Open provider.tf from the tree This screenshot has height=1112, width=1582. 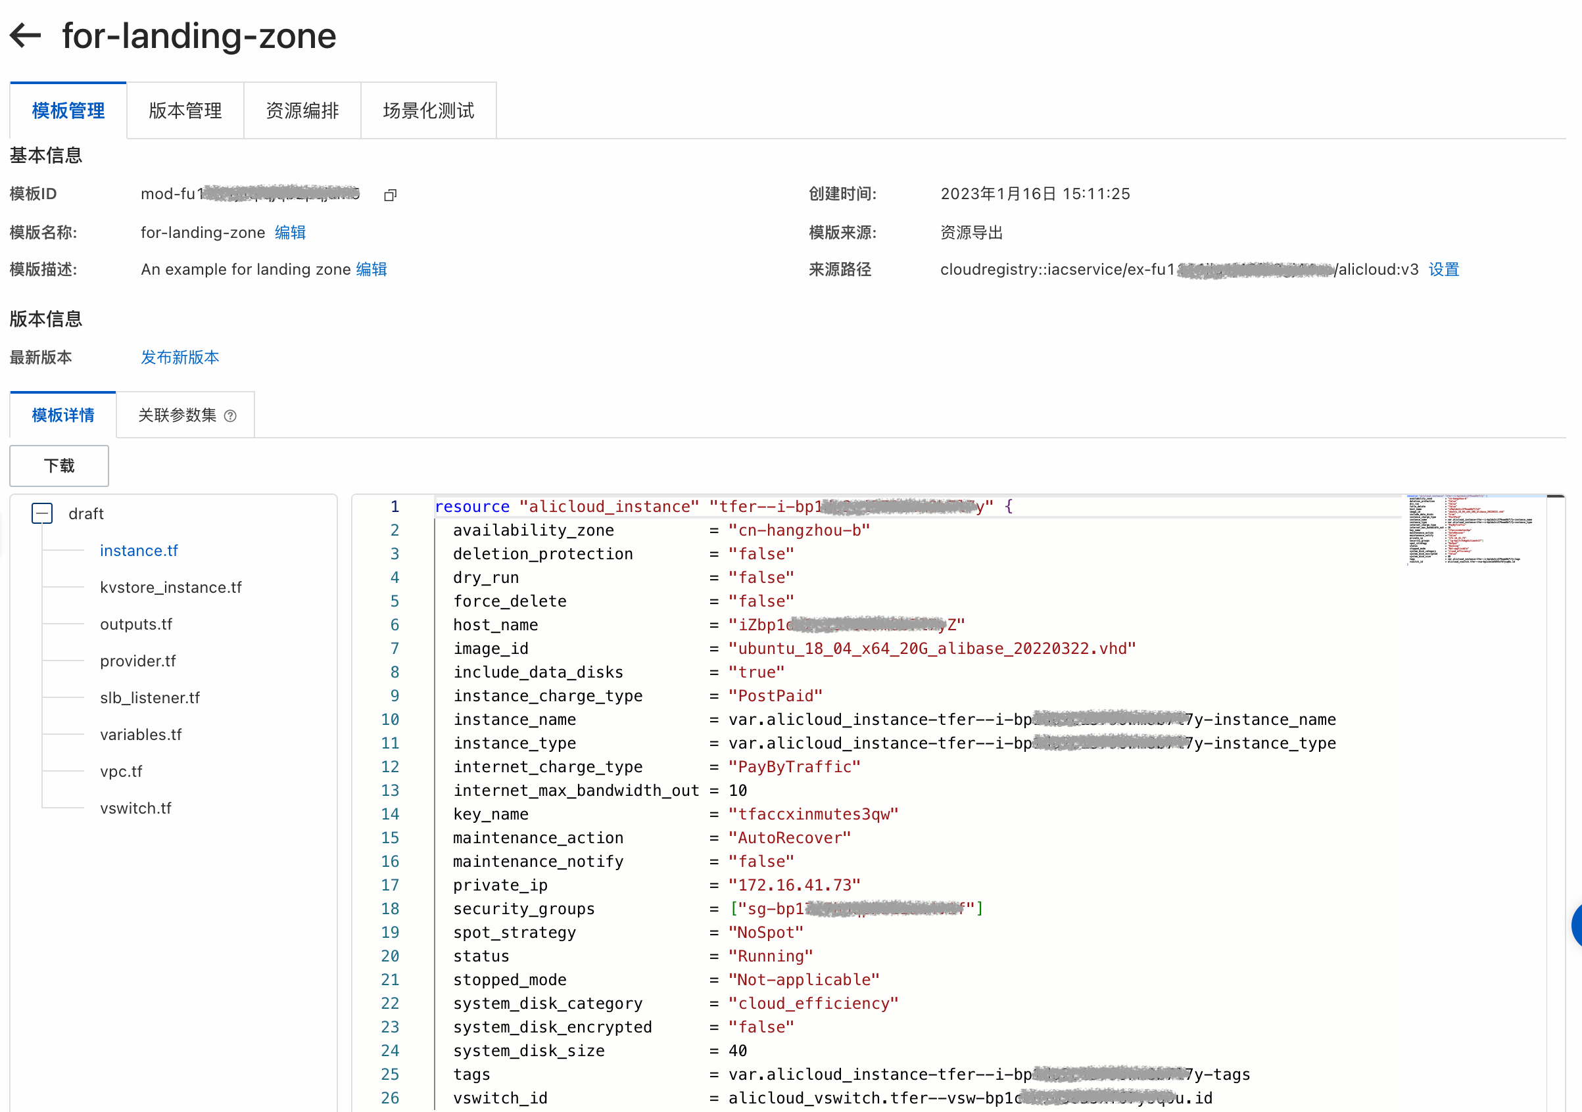138,661
